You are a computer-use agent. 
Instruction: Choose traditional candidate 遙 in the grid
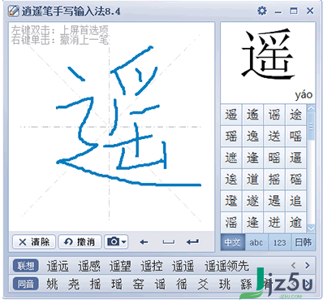[x=252, y=115]
